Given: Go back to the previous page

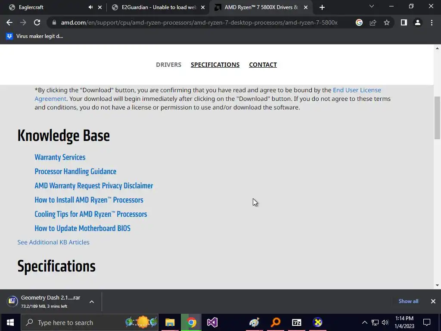Looking at the screenshot, I should [9, 22].
